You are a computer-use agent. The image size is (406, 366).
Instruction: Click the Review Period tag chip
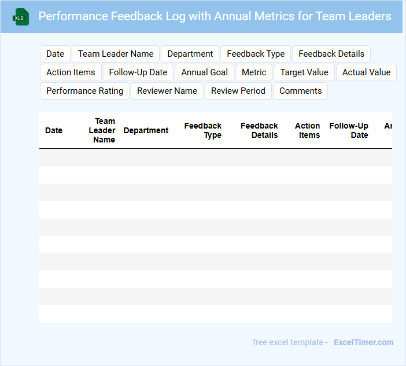coord(238,91)
